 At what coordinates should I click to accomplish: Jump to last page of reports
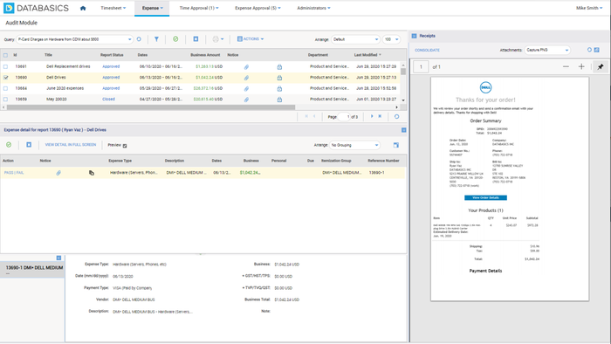380,116
